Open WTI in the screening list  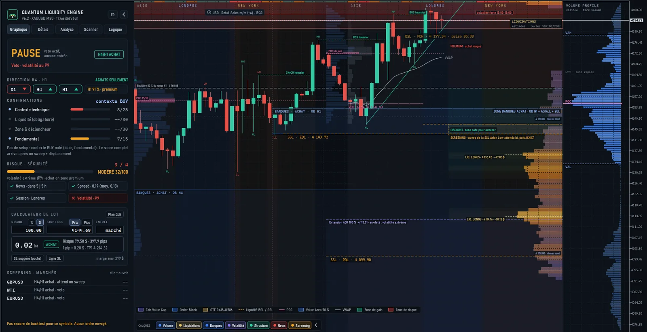[x=68, y=290]
